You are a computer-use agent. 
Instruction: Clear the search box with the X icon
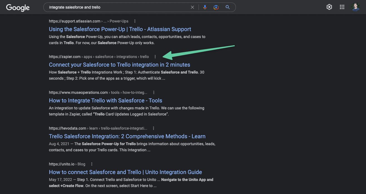(192, 7)
